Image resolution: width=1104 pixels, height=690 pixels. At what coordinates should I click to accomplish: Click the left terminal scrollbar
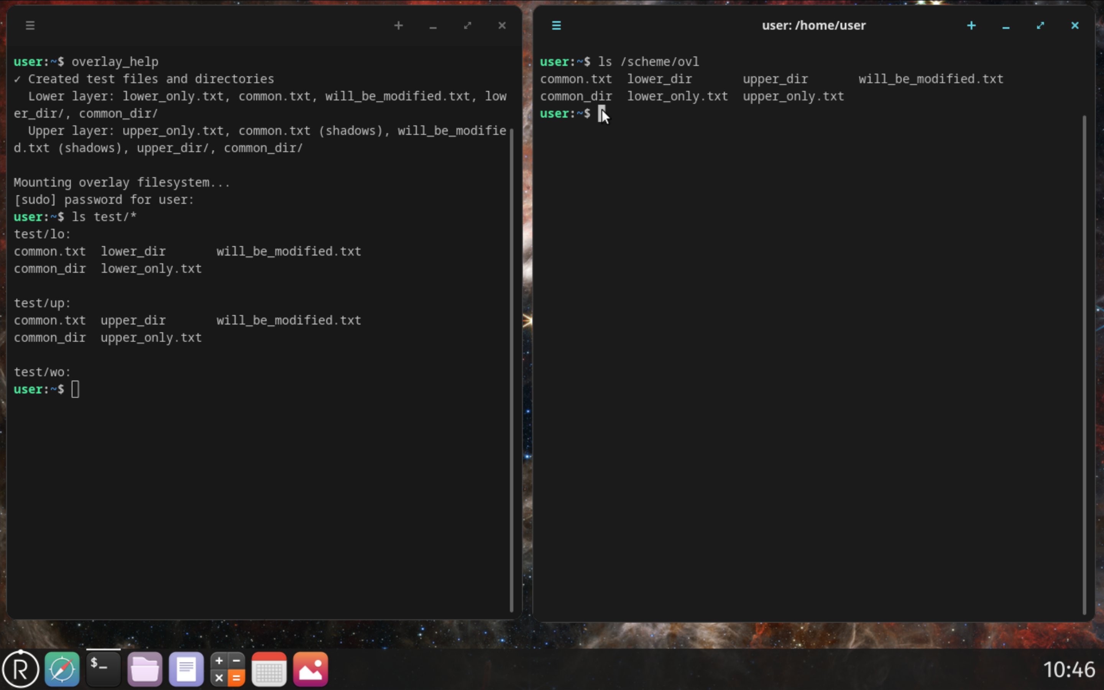(511, 370)
